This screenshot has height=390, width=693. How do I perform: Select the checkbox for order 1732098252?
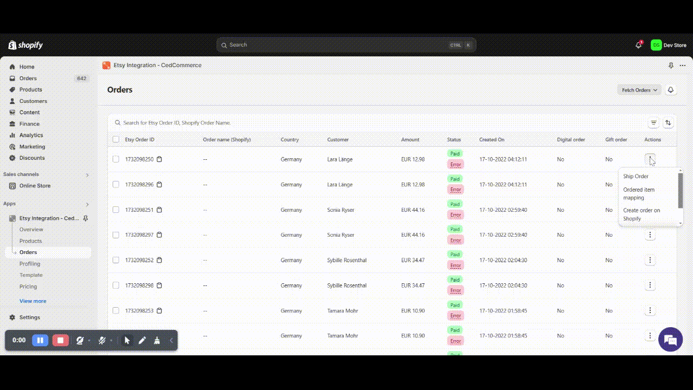(x=116, y=260)
